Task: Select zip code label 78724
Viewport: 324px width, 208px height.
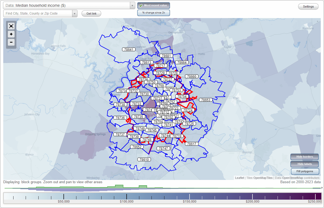Action: coord(188,110)
